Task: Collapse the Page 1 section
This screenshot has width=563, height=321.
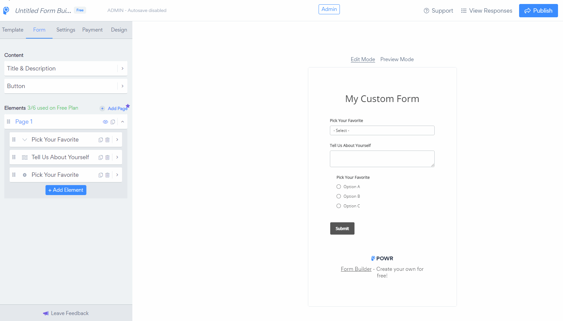Action: tap(123, 122)
